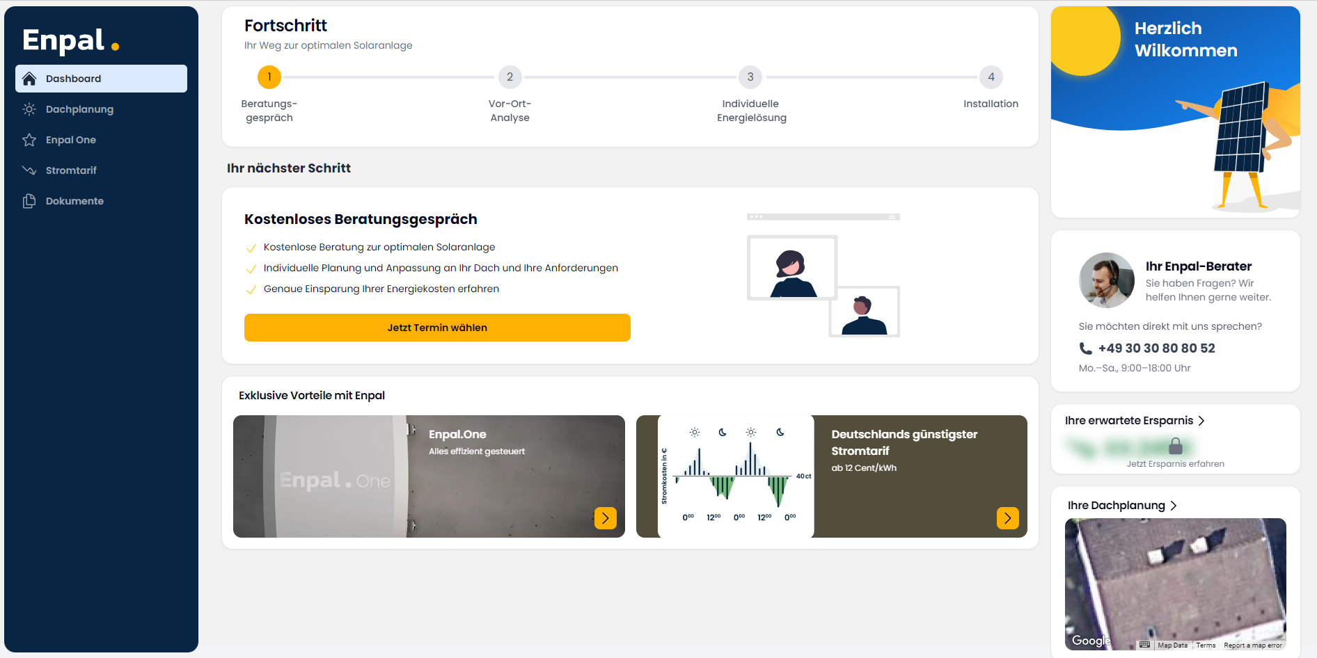Click the Enpal-Berater avatar photo
1317x658 pixels.
click(x=1107, y=280)
